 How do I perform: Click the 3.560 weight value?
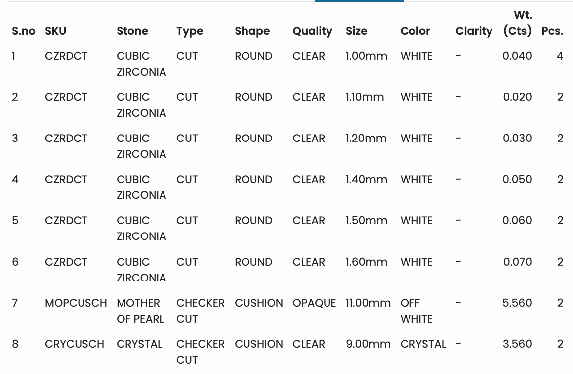click(517, 344)
